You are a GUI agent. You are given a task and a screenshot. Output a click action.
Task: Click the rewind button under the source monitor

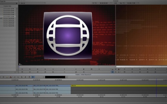[x=22, y=69]
